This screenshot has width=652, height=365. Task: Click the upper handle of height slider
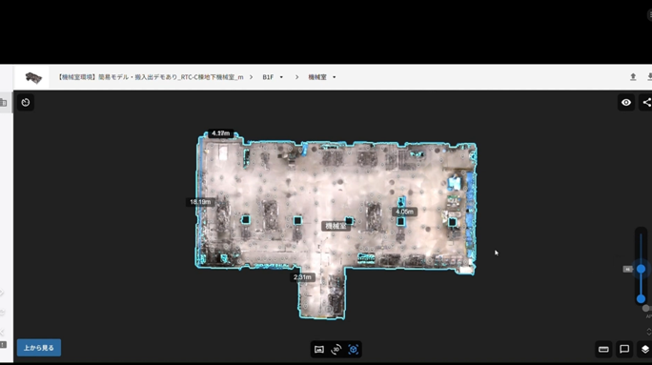pos(641,269)
